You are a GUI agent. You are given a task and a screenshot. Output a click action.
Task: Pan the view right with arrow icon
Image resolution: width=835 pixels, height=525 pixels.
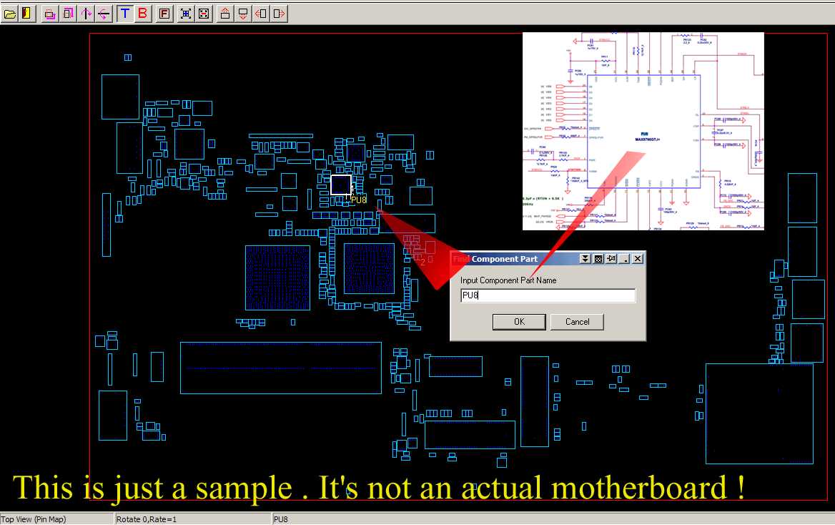(279, 14)
